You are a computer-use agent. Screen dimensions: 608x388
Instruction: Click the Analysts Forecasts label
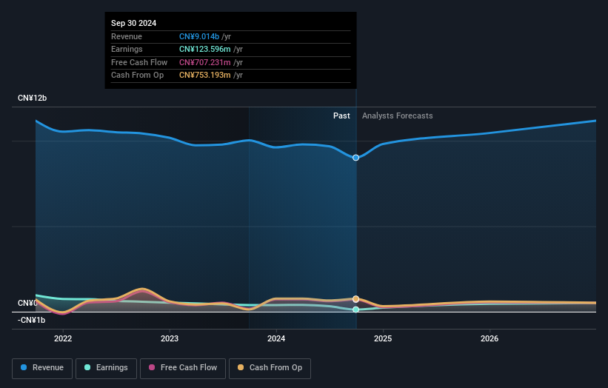click(398, 116)
